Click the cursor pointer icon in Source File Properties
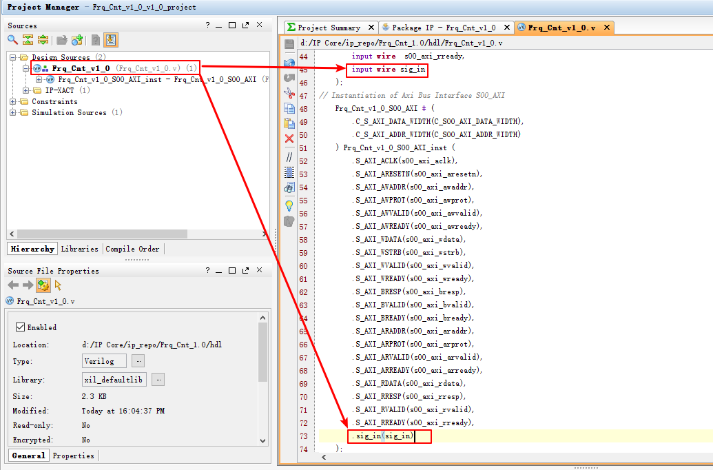 point(58,285)
